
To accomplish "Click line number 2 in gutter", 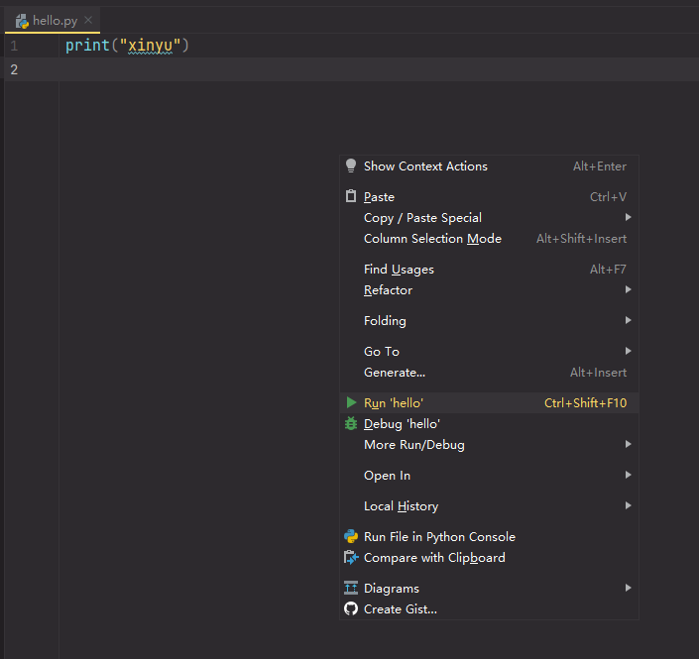I will click(x=14, y=69).
